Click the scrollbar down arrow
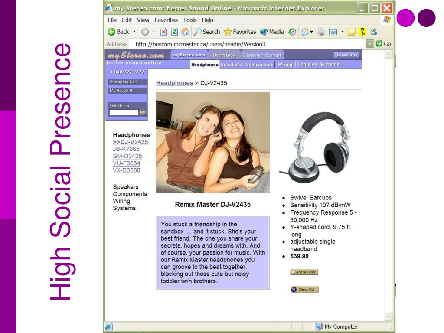Viewport: 444px width, 333px height. (388, 316)
